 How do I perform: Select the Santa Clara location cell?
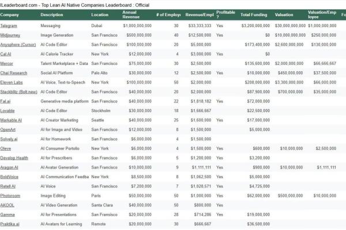[x=102, y=206]
